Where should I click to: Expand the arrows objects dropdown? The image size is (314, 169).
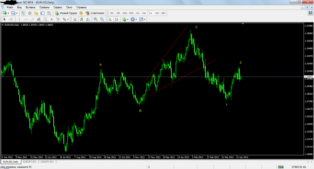coord(68,19)
